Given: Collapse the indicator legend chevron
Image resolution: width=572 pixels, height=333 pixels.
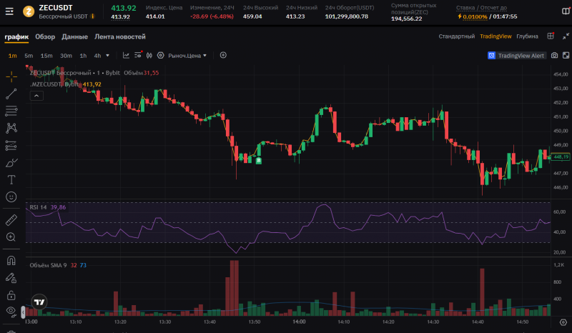Looking at the screenshot, I should [x=36, y=96].
